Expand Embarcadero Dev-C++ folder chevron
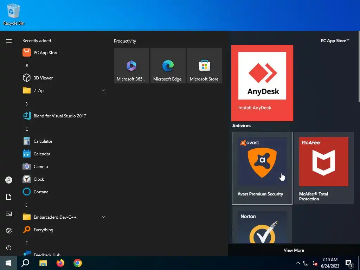Image resolution: width=360 pixels, height=270 pixels. (103, 217)
